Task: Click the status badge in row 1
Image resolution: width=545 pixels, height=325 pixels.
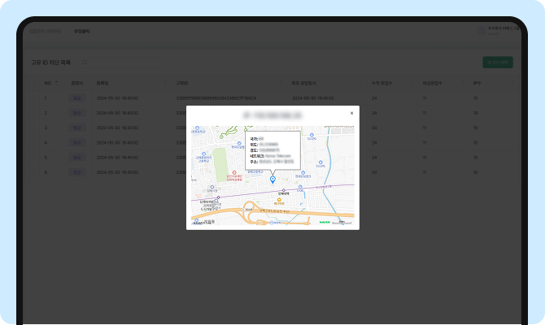Action: point(76,98)
